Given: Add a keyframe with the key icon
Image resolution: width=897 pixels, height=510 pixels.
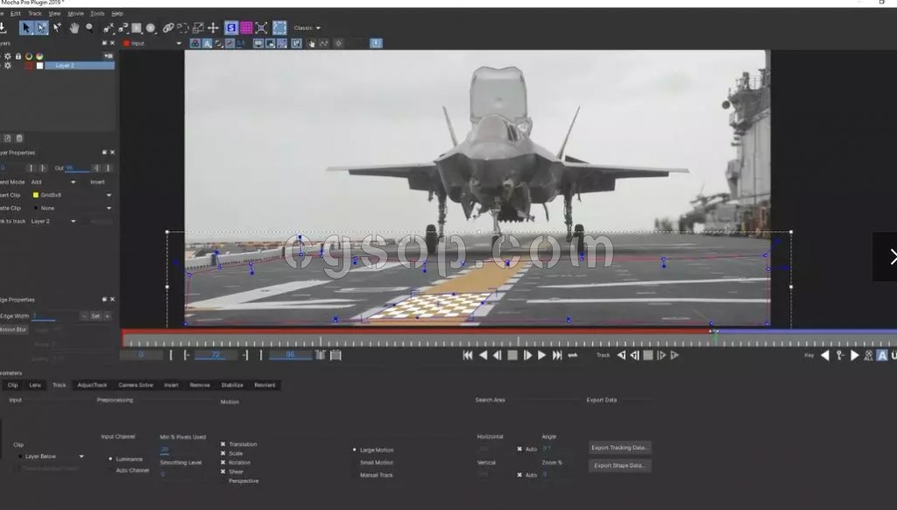Looking at the screenshot, I should (840, 356).
